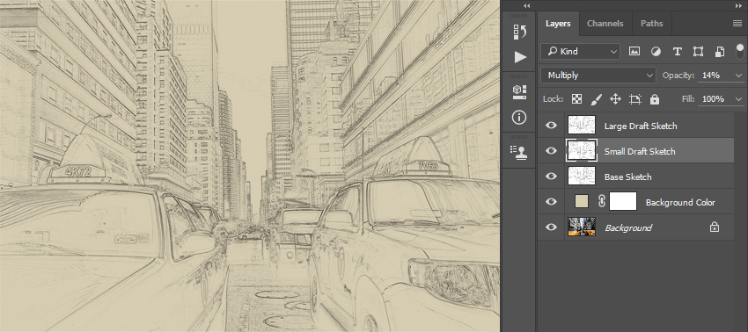Viewport: 748px width, 332px height.
Task: Lock artboard nesting icon
Action: 635,99
